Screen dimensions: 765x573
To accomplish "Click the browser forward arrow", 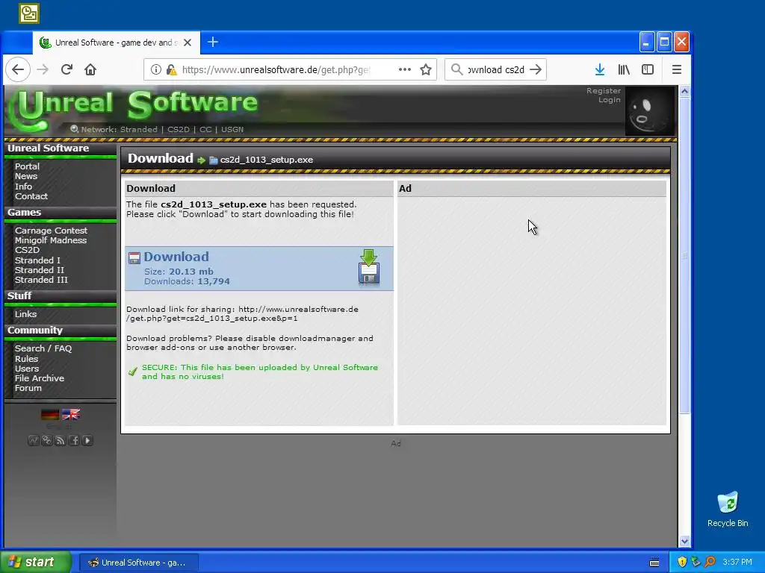I will click(x=43, y=69).
